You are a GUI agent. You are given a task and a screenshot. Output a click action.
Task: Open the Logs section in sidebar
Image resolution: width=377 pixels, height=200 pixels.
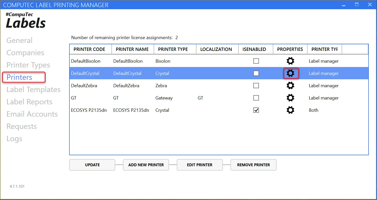point(14,139)
